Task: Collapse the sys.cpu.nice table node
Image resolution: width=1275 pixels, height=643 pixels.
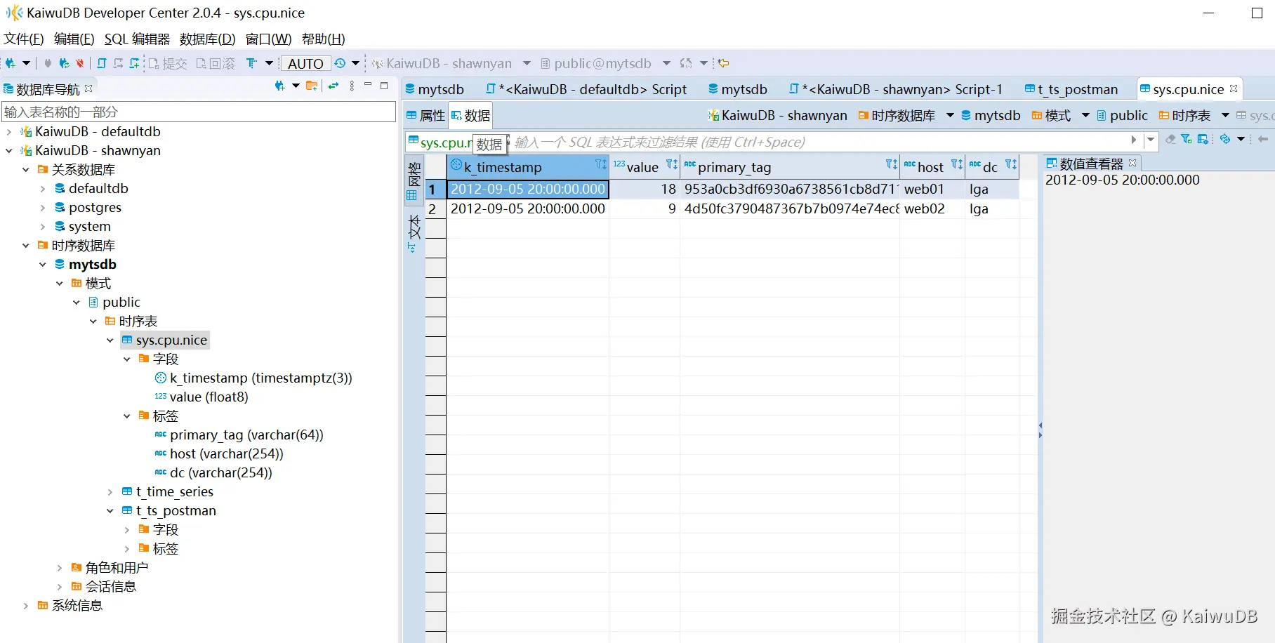Action: pyautogui.click(x=110, y=340)
